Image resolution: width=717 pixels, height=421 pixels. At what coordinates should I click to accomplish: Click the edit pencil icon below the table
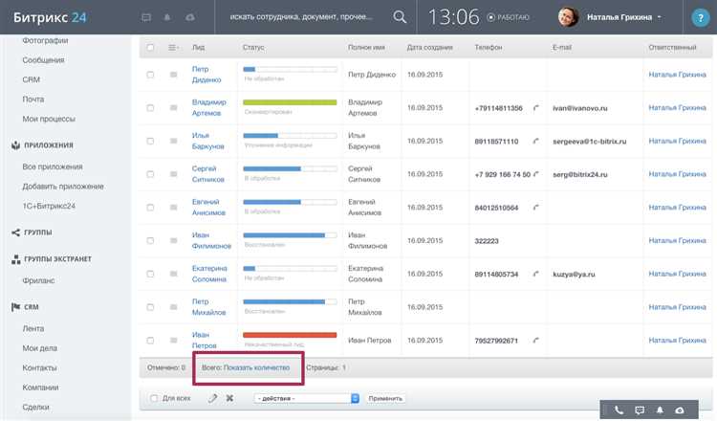pyautogui.click(x=212, y=398)
